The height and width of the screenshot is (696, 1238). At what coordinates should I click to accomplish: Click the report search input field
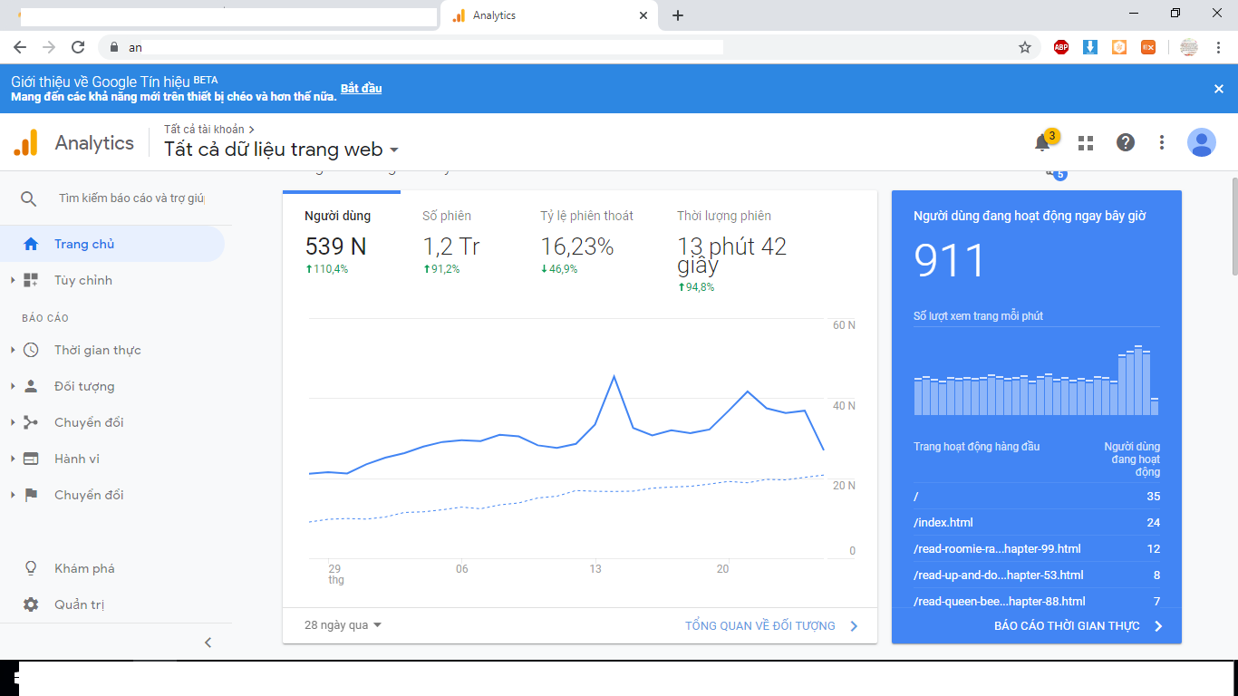[x=131, y=198]
